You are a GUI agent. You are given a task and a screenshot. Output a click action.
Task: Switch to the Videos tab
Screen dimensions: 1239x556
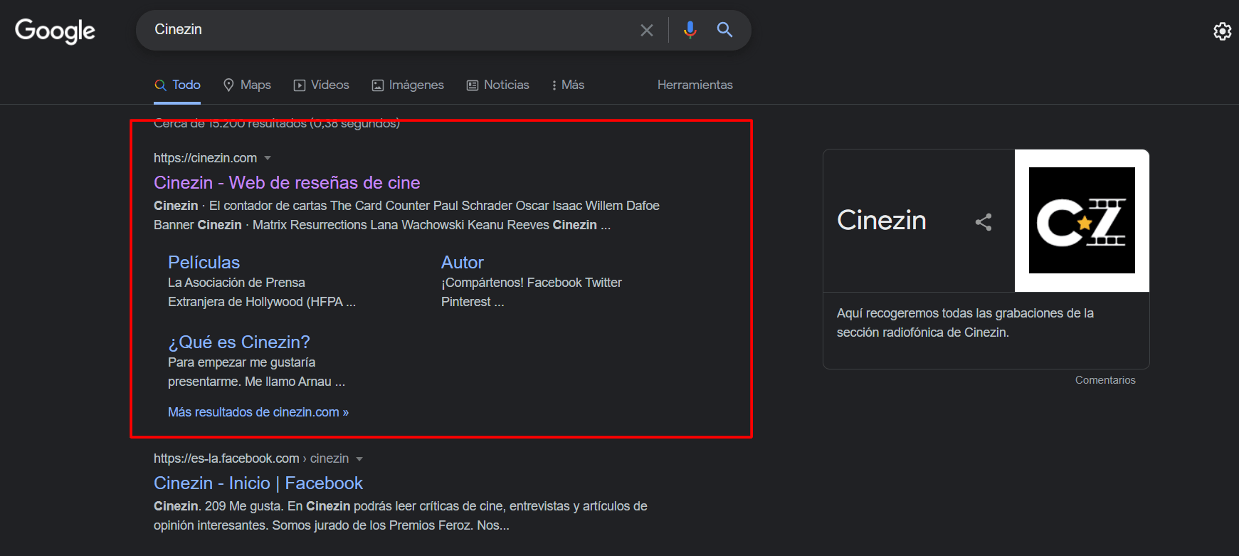tap(321, 85)
